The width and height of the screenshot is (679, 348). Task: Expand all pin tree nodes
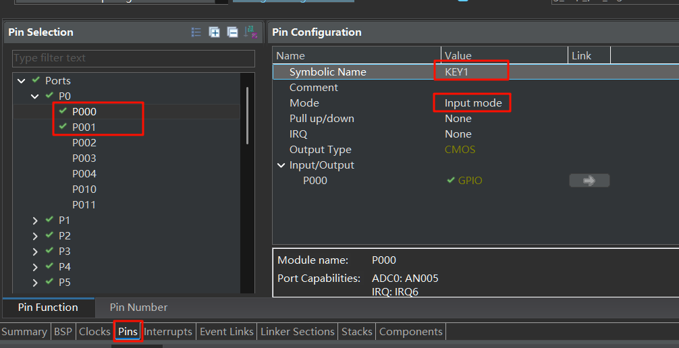tap(214, 32)
